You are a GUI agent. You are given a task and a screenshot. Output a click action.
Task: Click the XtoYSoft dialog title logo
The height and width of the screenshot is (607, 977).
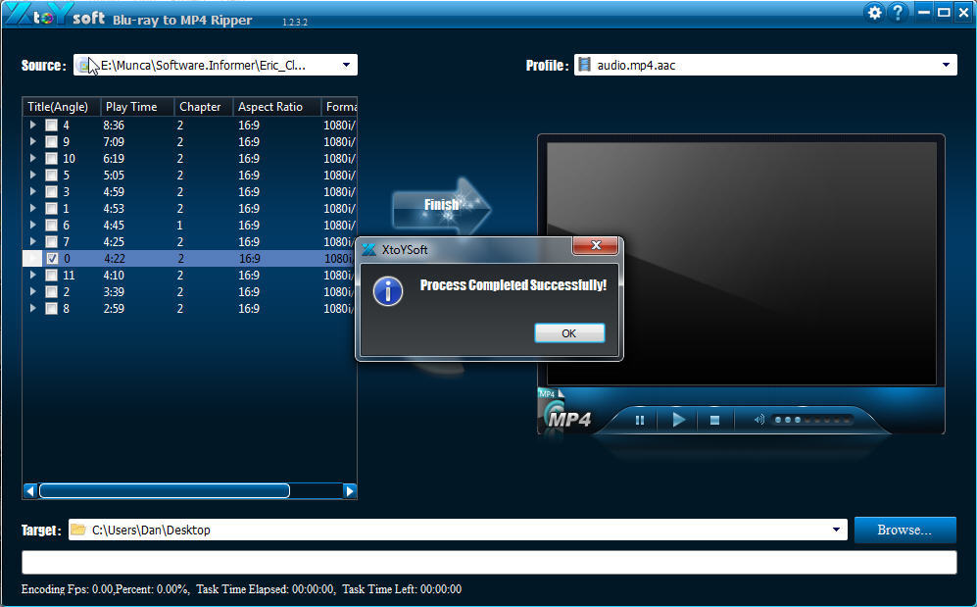[x=368, y=250]
